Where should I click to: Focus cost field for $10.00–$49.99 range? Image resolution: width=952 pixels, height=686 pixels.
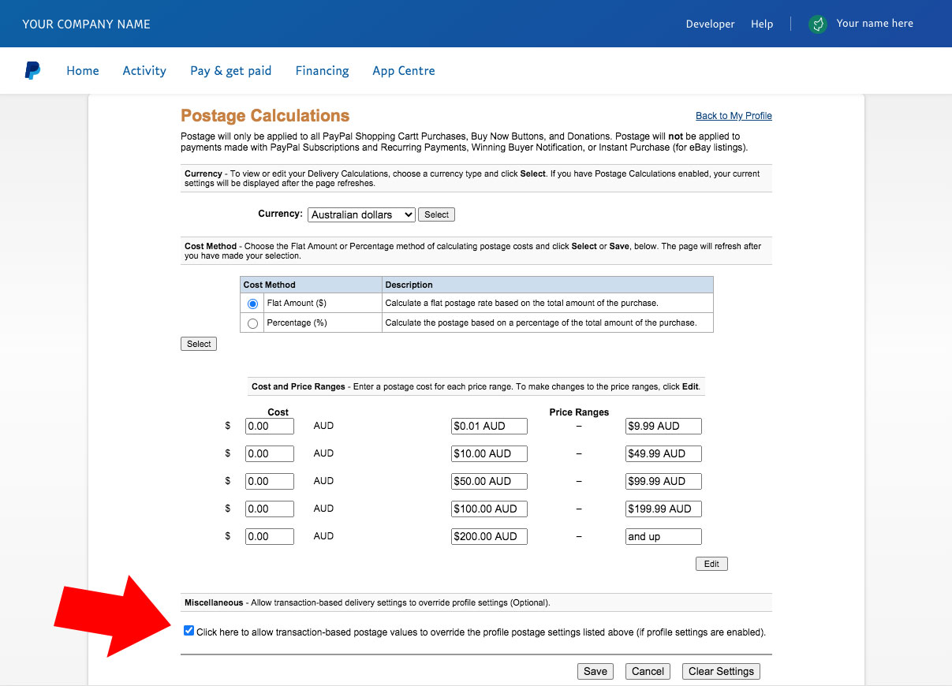[x=270, y=453]
